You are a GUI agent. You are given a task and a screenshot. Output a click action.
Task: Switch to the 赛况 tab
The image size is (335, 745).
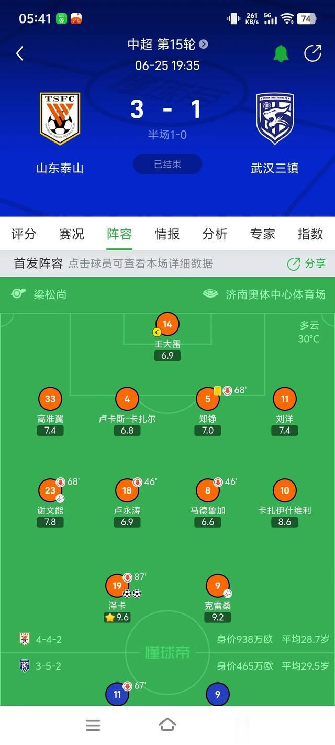pos(72,234)
